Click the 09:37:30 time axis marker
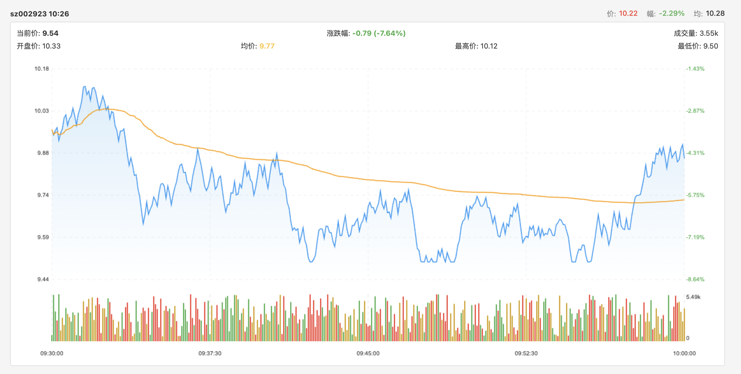741x374 pixels. click(x=210, y=353)
